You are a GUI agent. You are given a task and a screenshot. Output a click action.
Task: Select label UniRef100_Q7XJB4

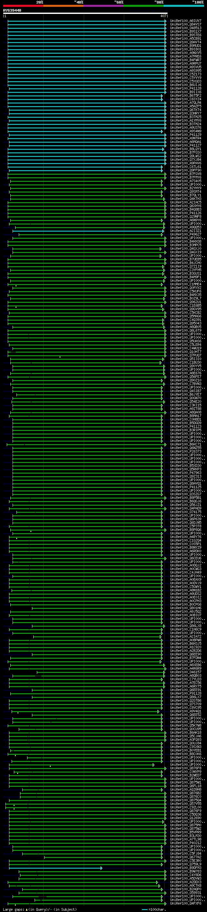(x=185, y=160)
